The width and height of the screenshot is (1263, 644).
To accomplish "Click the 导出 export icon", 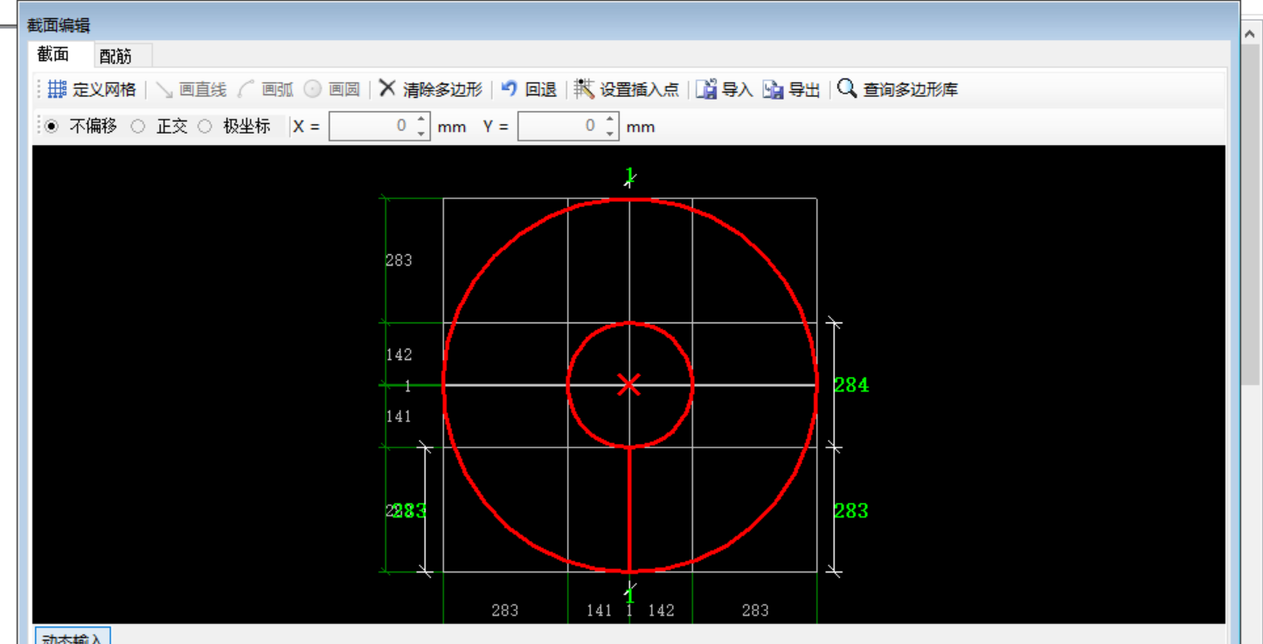I will pos(773,89).
